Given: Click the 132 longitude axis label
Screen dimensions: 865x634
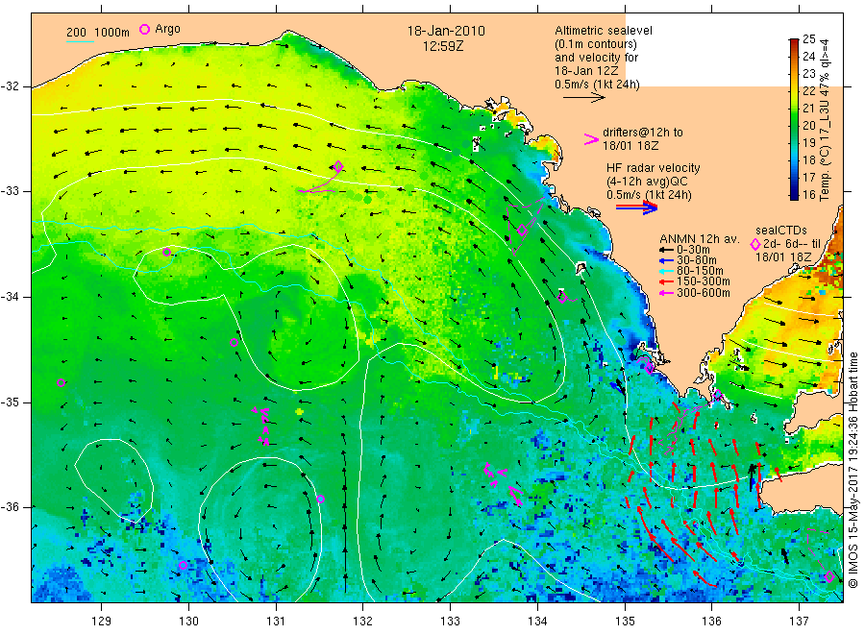Looking at the screenshot, I should pos(363,622).
